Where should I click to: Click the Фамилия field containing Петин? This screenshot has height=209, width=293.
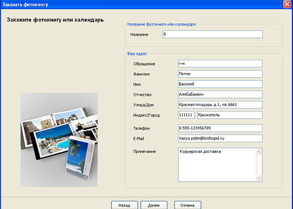click(220, 74)
